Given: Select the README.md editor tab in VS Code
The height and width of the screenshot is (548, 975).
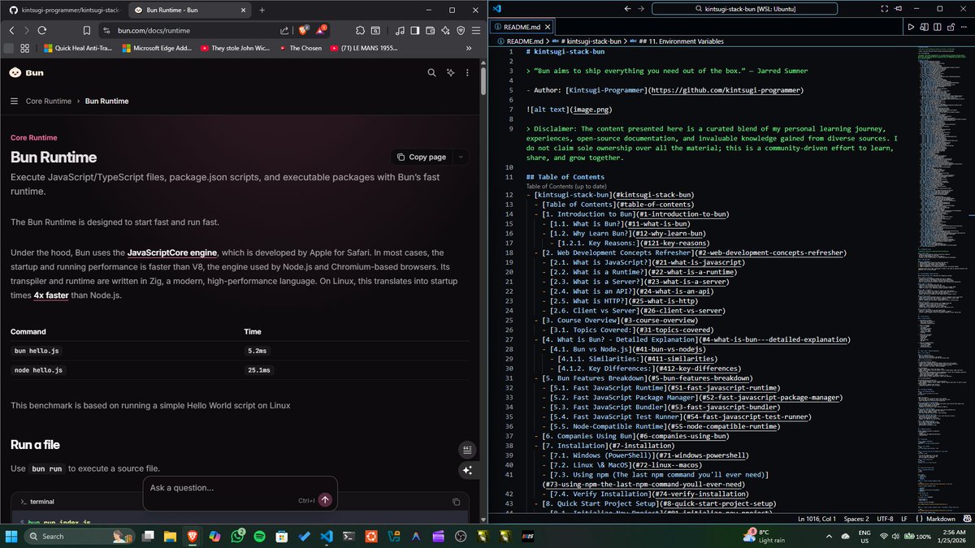Looking at the screenshot, I should tap(522, 27).
